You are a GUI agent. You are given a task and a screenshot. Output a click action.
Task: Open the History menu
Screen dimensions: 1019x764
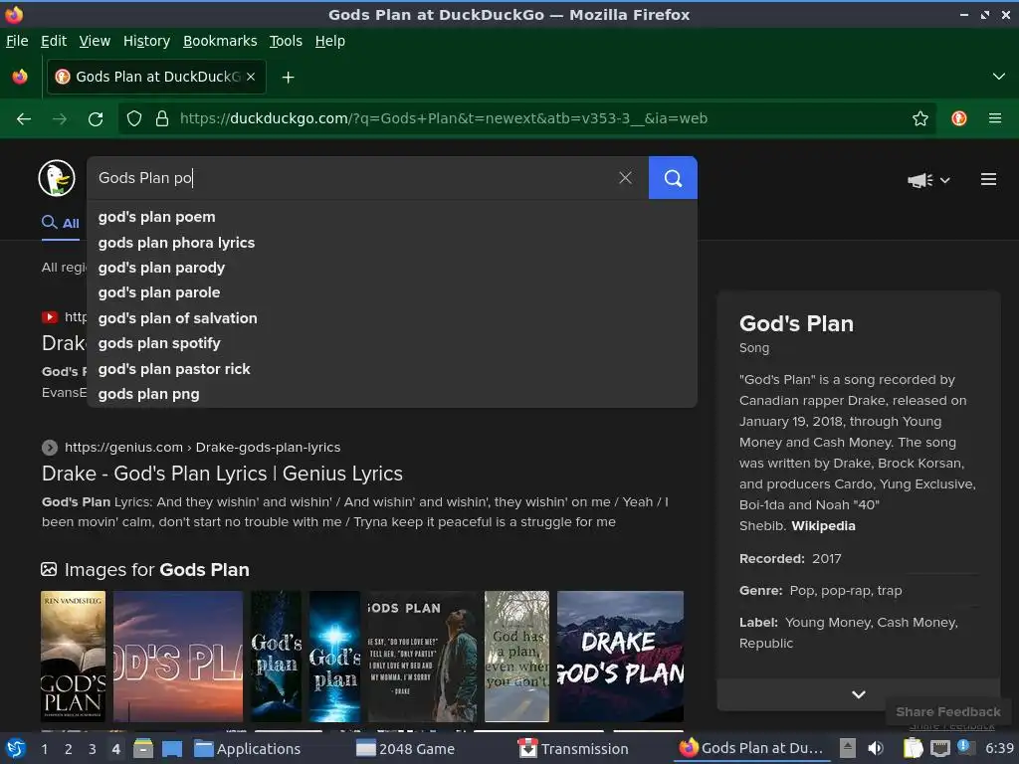tap(146, 41)
